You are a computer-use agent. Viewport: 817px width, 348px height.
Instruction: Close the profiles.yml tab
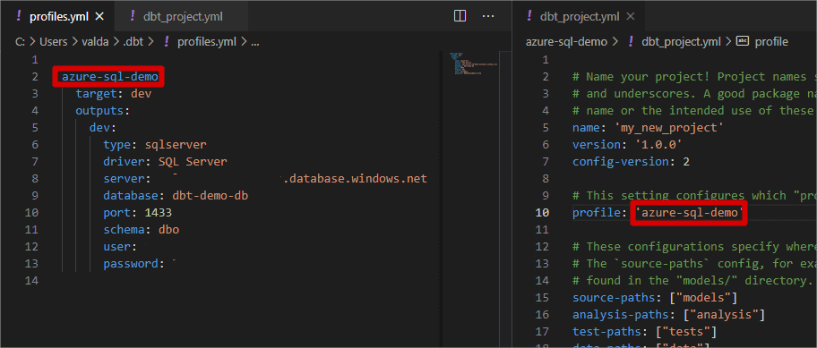tap(99, 17)
